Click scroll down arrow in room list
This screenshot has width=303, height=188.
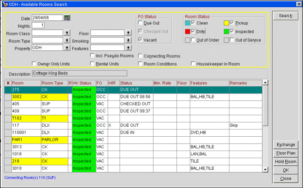[265, 169]
